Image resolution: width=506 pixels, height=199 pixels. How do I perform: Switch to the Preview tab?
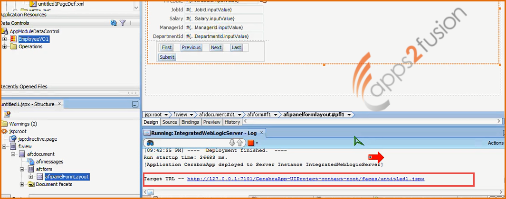212,122
